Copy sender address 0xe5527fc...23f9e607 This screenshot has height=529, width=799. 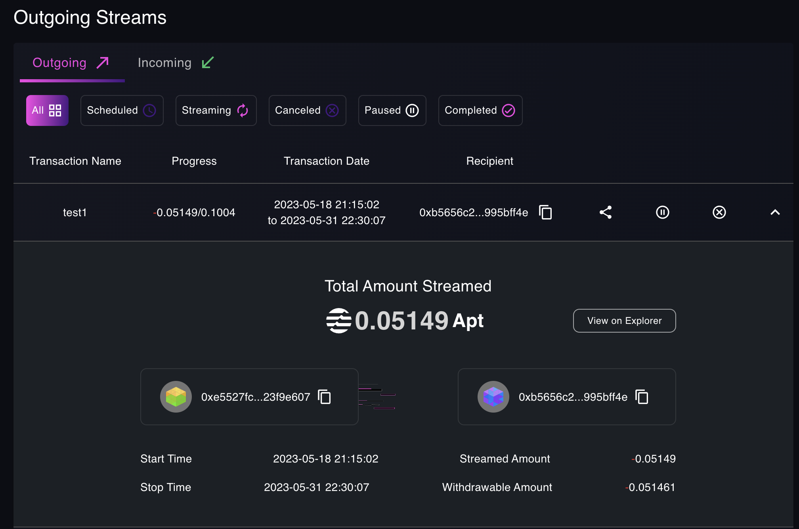(x=325, y=397)
